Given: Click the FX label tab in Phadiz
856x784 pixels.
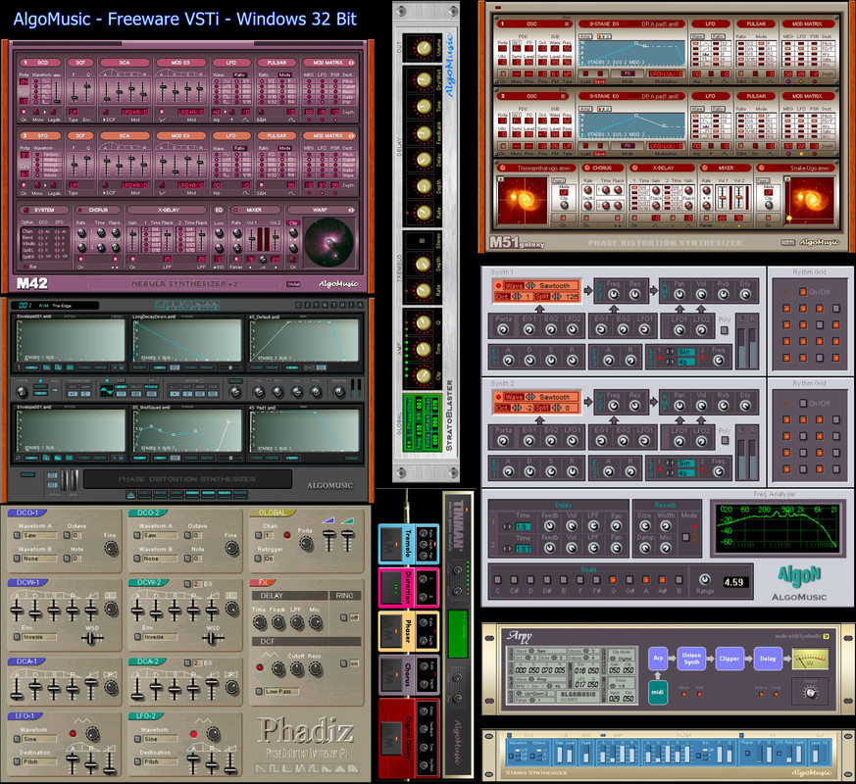Looking at the screenshot, I should [263, 583].
